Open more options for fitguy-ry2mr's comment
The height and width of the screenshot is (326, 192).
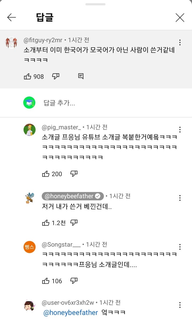click(x=180, y=42)
